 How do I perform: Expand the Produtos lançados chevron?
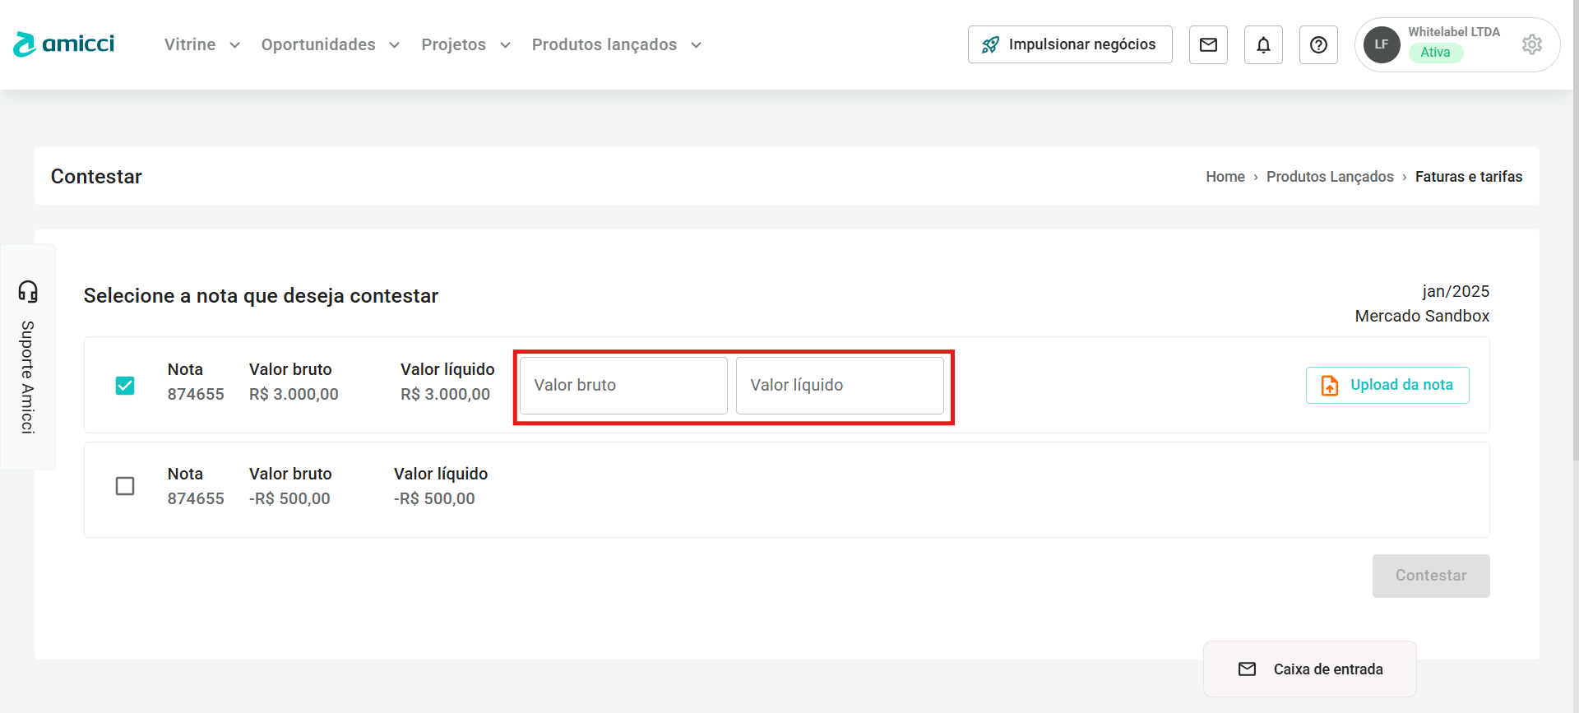(x=697, y=45)
